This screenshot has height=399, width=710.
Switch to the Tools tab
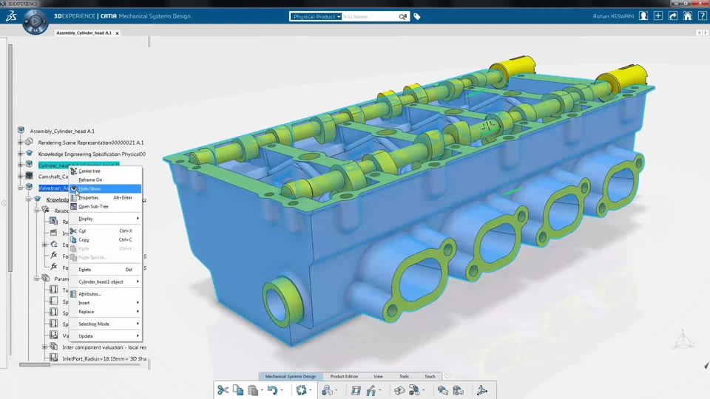(404, 376)
